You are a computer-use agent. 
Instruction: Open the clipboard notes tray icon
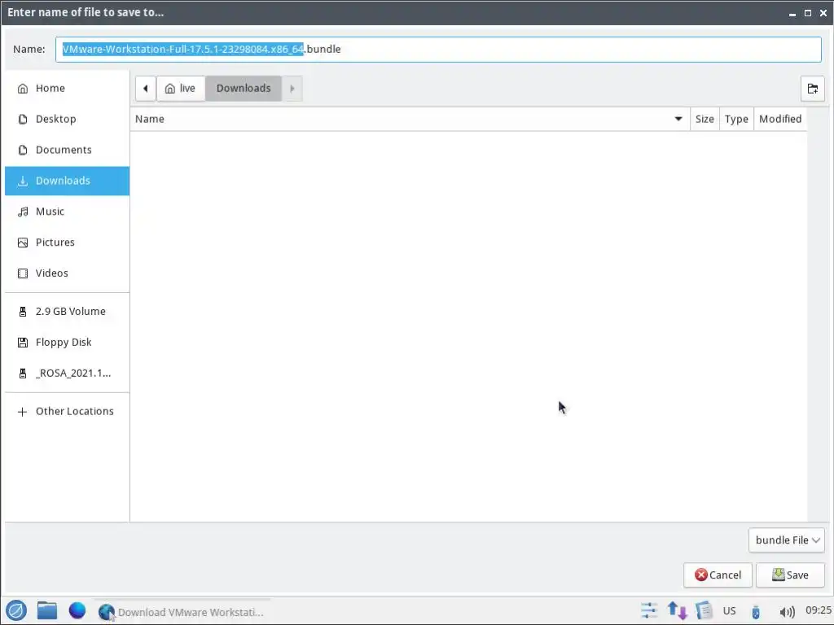tap(704, 610)
